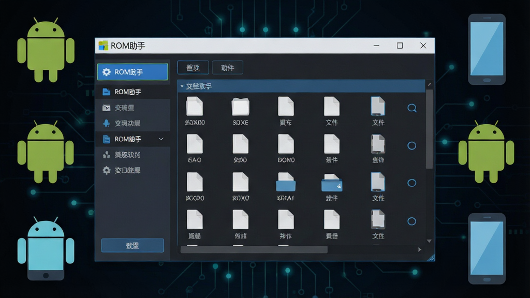Image resolution: width=530 pixels, height=298 pixels.
Task: Select the radio circle in the KR1A1 row
Action: tap(411, 183)
